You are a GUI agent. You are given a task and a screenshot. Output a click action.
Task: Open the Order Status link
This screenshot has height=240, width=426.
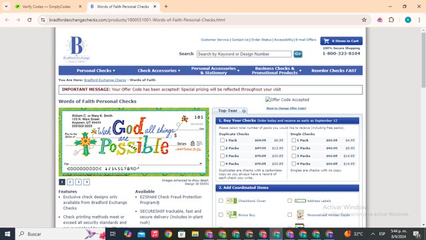261,39
